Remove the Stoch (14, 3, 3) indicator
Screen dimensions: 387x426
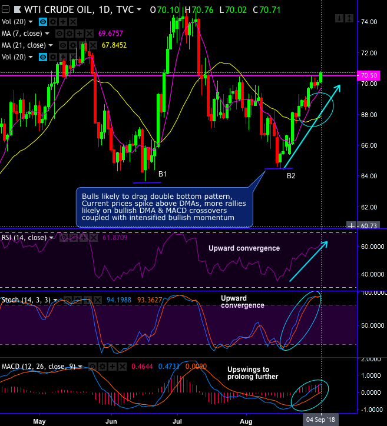tap(97, 300)
